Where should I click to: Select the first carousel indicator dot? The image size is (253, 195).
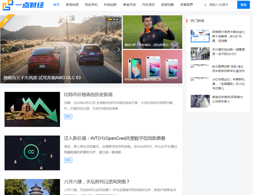click(x=110, y=19)
